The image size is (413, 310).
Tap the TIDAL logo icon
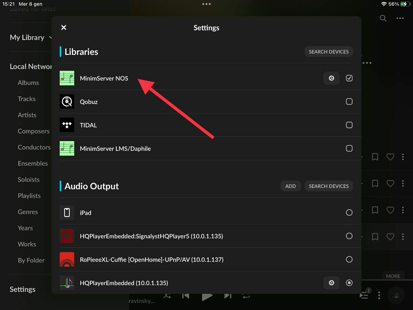point(67,125)
